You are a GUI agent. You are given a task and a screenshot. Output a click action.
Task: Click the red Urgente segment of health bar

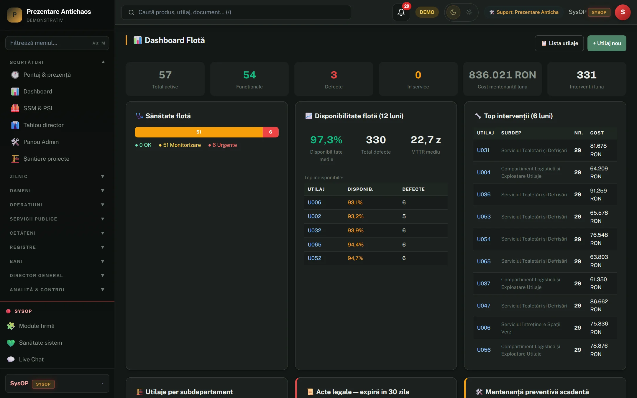(x=270, y=132)
